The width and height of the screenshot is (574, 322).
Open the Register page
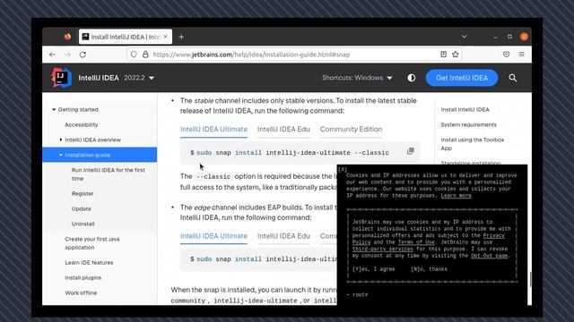(x=83, y=193)
